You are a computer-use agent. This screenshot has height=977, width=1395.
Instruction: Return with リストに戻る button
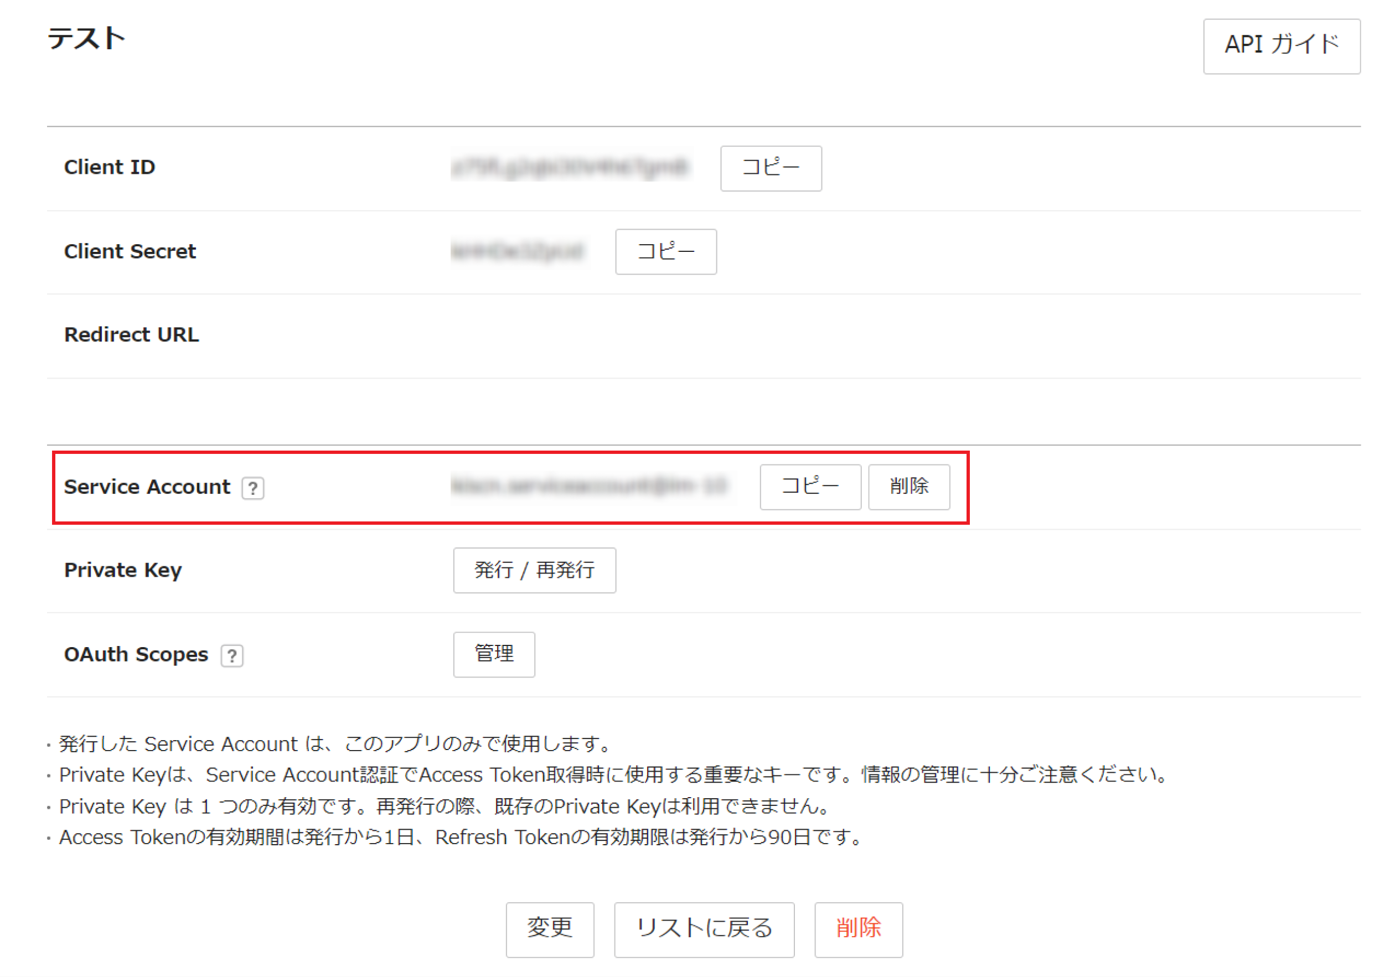(704, 929)
